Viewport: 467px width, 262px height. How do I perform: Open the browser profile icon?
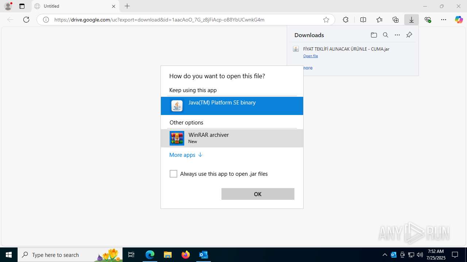coord(8,6)
